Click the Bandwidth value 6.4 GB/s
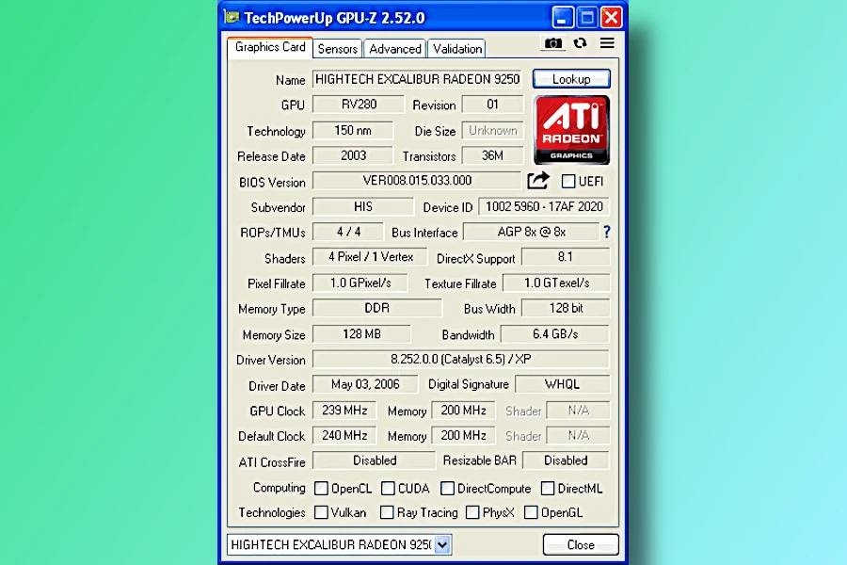 [554, 334]
